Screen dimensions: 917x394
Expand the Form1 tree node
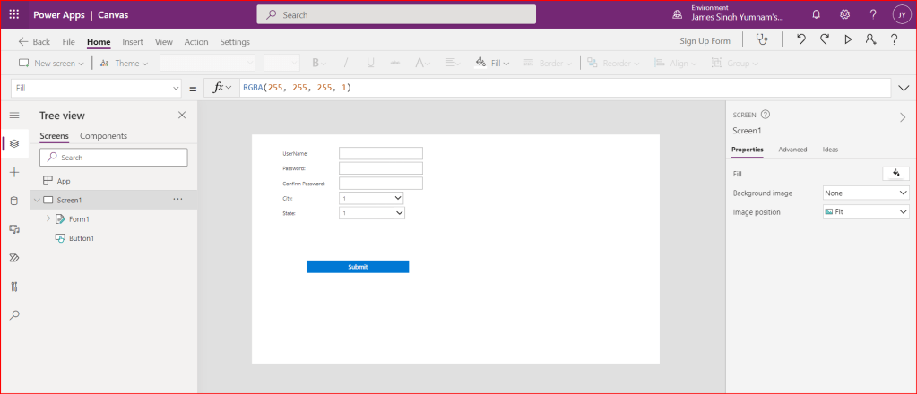point(48,218)
